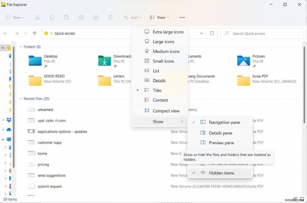This screenshot has width=307, height=203.
Task: Enable Compact view
Action: 160,111
